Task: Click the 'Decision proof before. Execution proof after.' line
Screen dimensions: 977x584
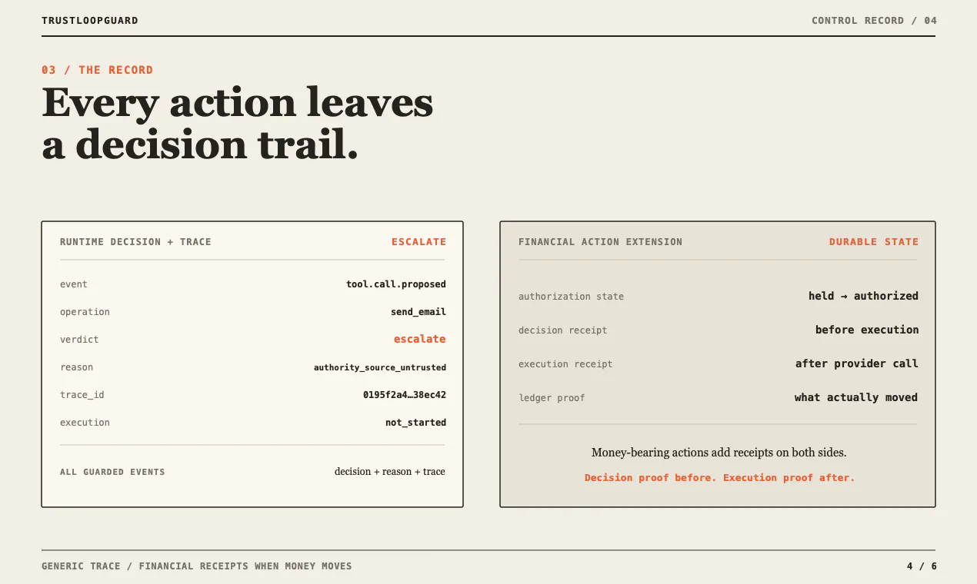Action: (719, 478)
